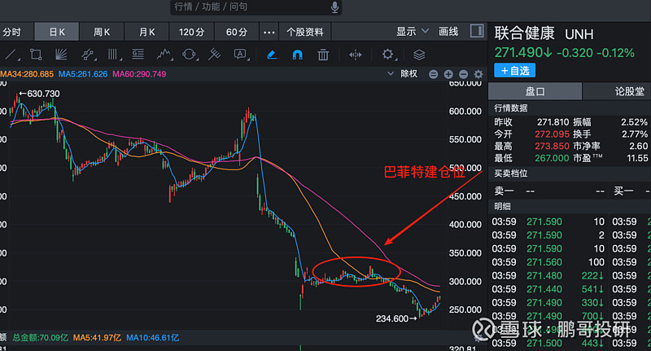Add UNH with the +自选 button
The image size is (651, 351).
[x=515, y=71]
